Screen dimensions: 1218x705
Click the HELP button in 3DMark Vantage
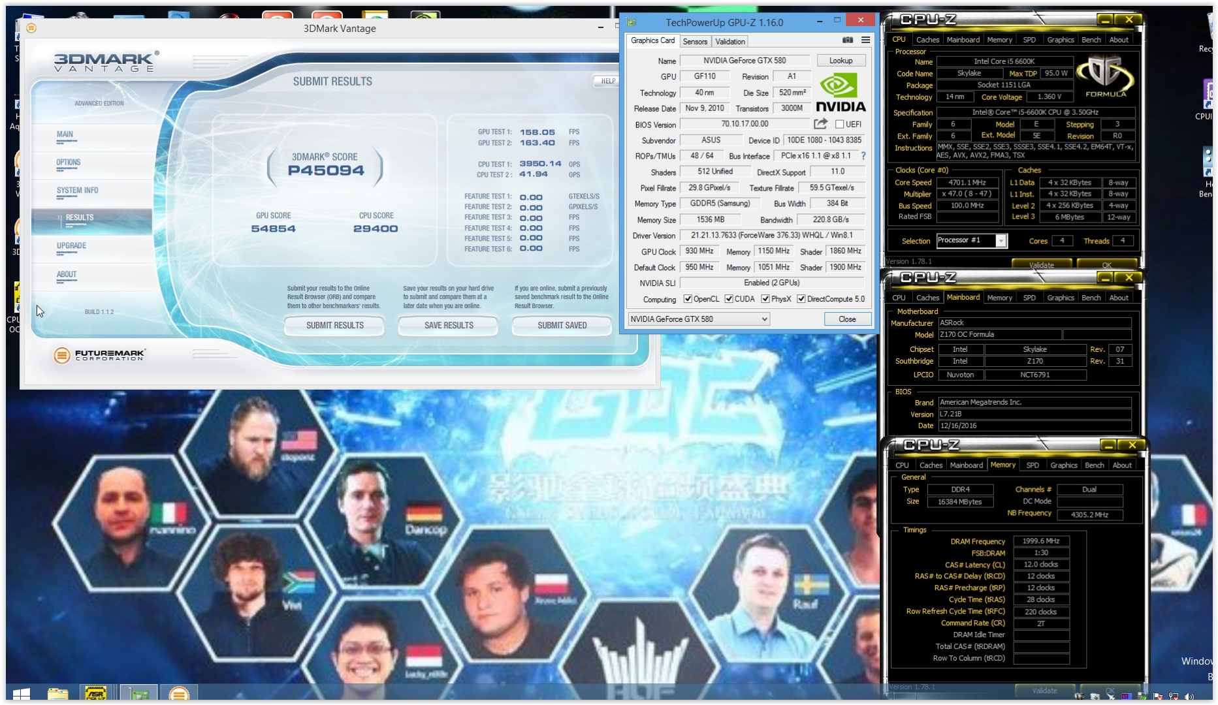(x=607, y=81)
